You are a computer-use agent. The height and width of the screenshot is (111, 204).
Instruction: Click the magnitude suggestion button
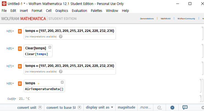[126, 107]
